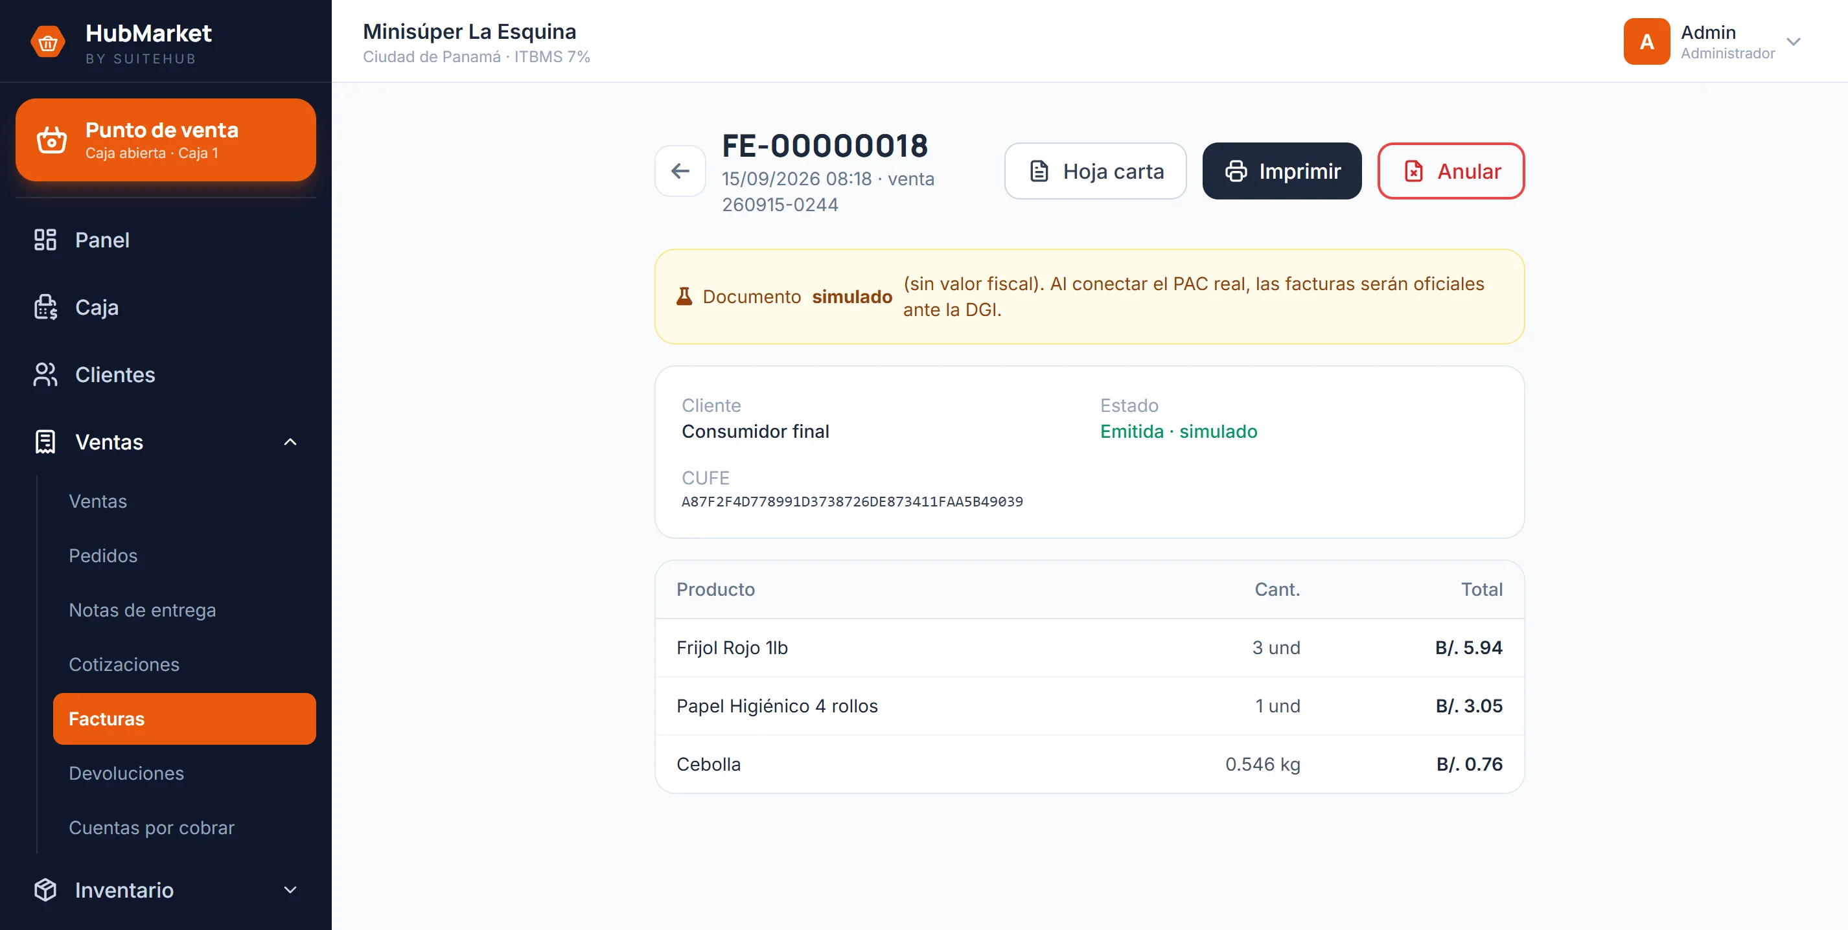Viewport: 1848px width, 930px height.
Task: Collapse the Ventas section chevron
Action: point(290,442)
